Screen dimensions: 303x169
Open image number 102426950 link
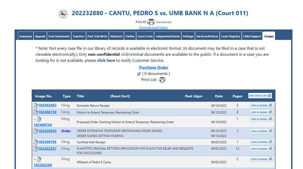pos(47,131)
